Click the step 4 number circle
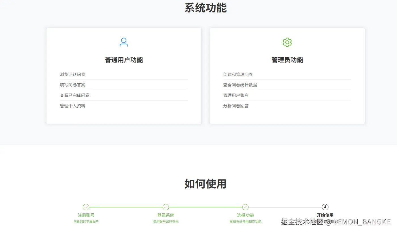This screenshot has width=397, height=232. point(325,207)
